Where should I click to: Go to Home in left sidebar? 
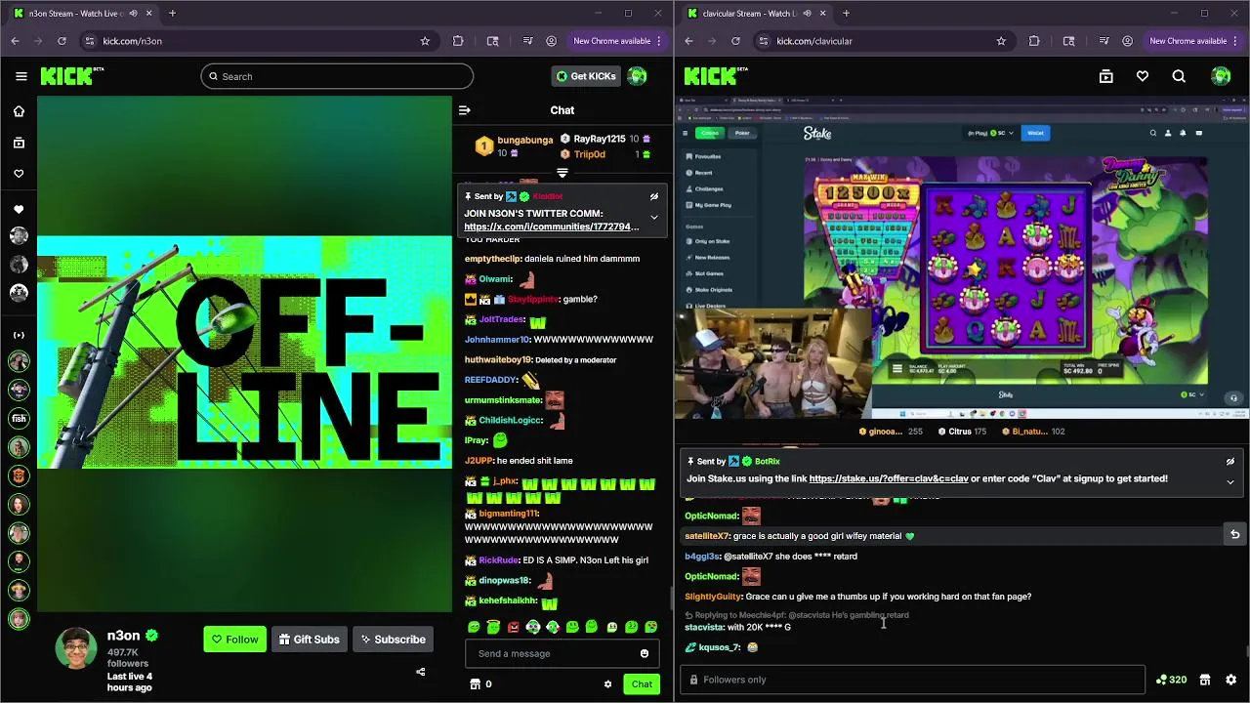coord(19,111)
